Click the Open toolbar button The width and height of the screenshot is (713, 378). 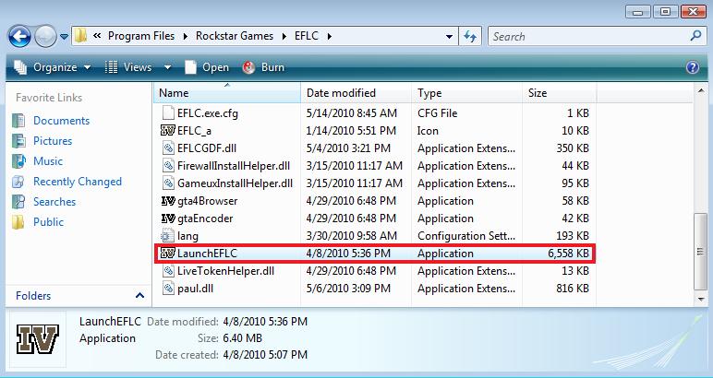pyautogui.click(x=207, y=67)
